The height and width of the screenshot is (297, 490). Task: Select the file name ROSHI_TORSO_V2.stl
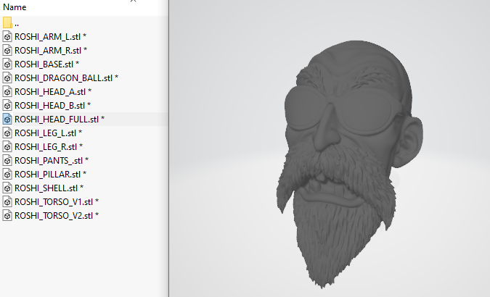point(57,215)
